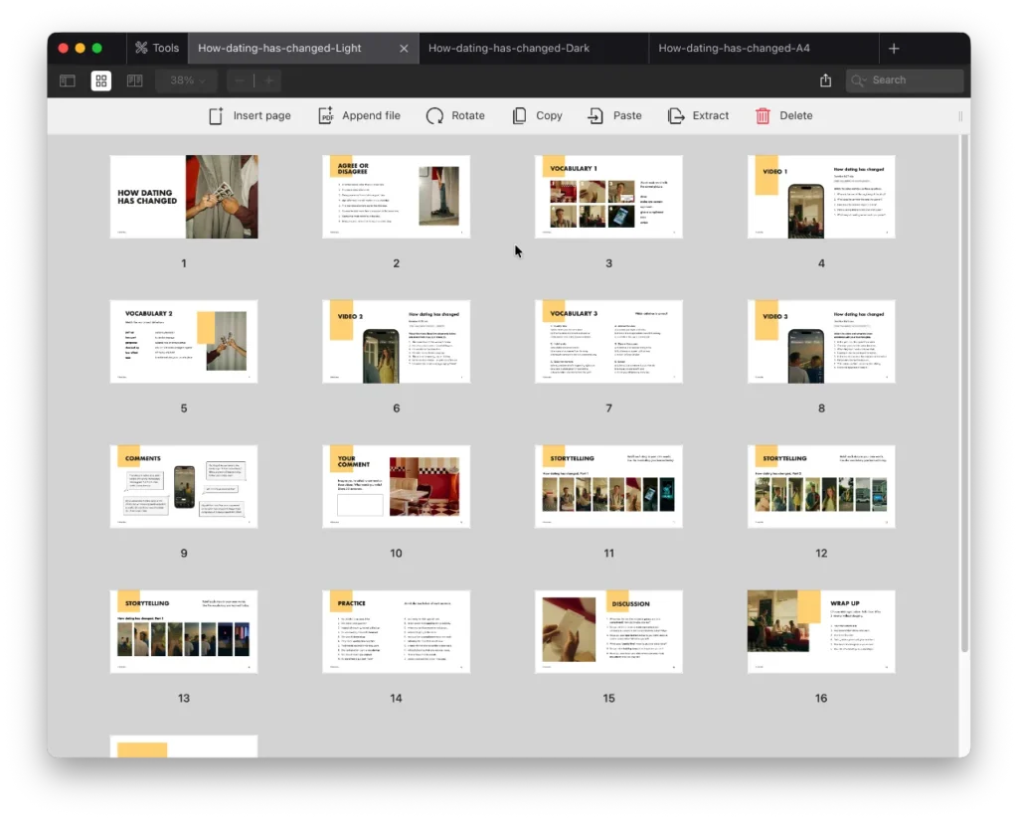The width and height of the screenshot is (1018, 820).
Task: Toggle the sidebar panel view
Action: 68,81
